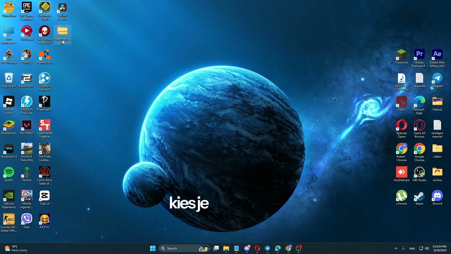The height and width of the screenshot is (254, 451).
Task: Select the пройдені теми.txt file
Action: click(x=437, y=129)
